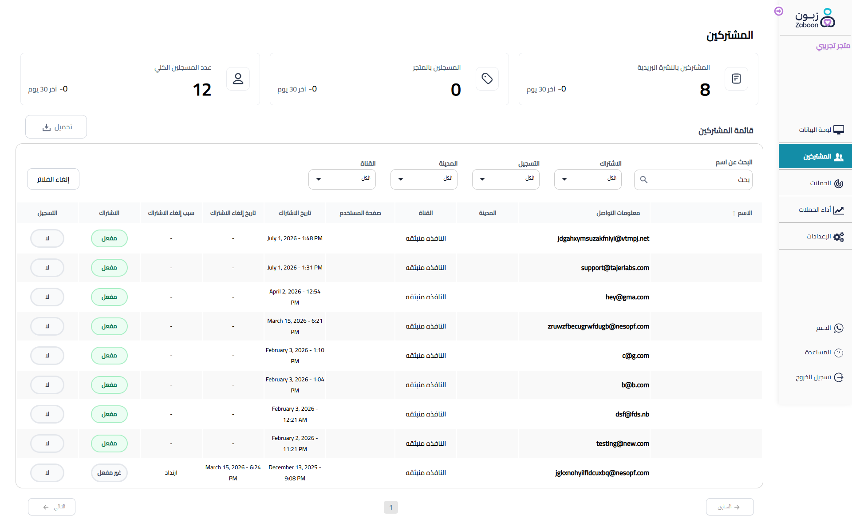This screenshot has width=852, height=523.
Task: Click معلومات التواصل column header
Action: tap(618, 213)
